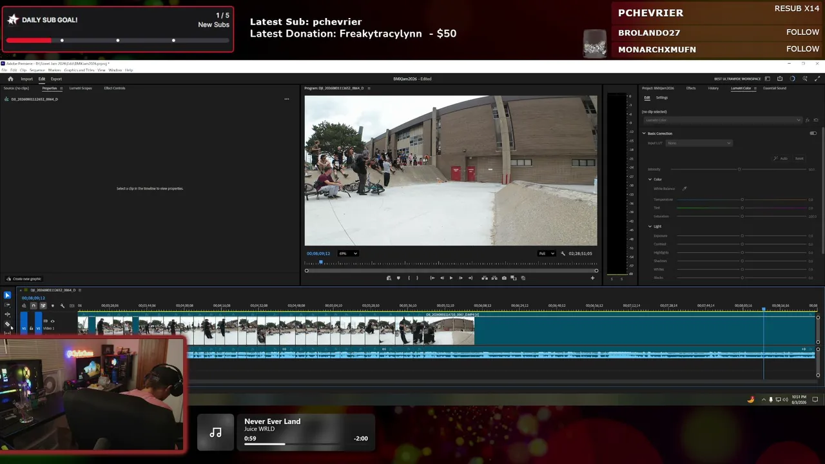Click the Reset button in Lumetri Color
The image size is (825, 464).
799,159
